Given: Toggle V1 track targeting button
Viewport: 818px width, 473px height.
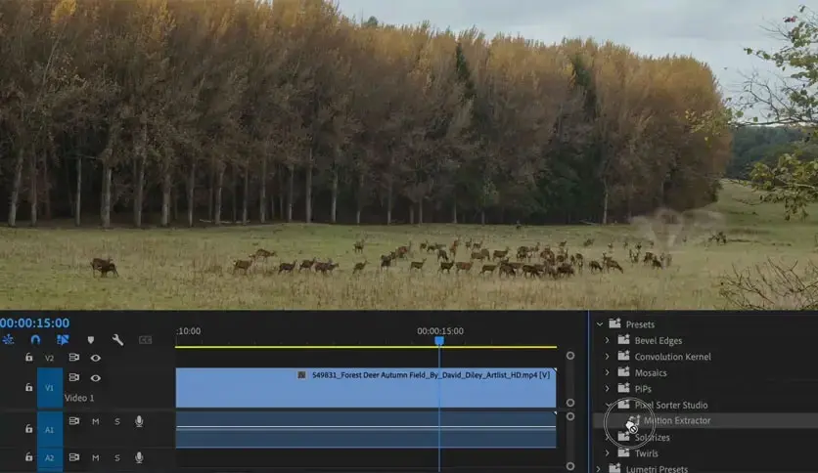Looking at the screenshot, I should pos(50,388).
